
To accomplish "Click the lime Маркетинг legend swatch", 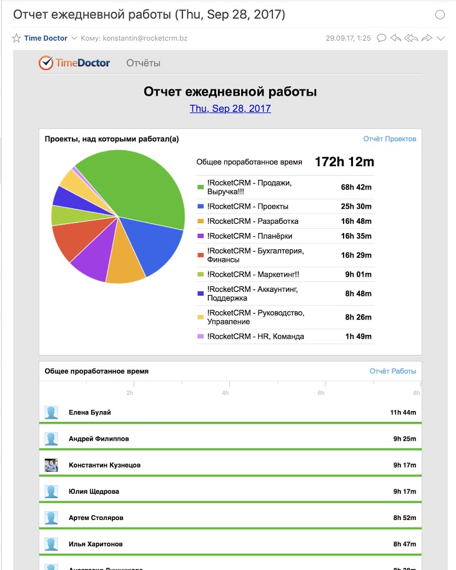I will [x=201, y=274].
